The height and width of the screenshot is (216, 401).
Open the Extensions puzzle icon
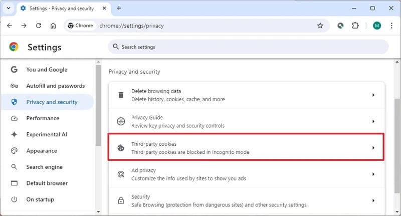(x=355, y=26)
